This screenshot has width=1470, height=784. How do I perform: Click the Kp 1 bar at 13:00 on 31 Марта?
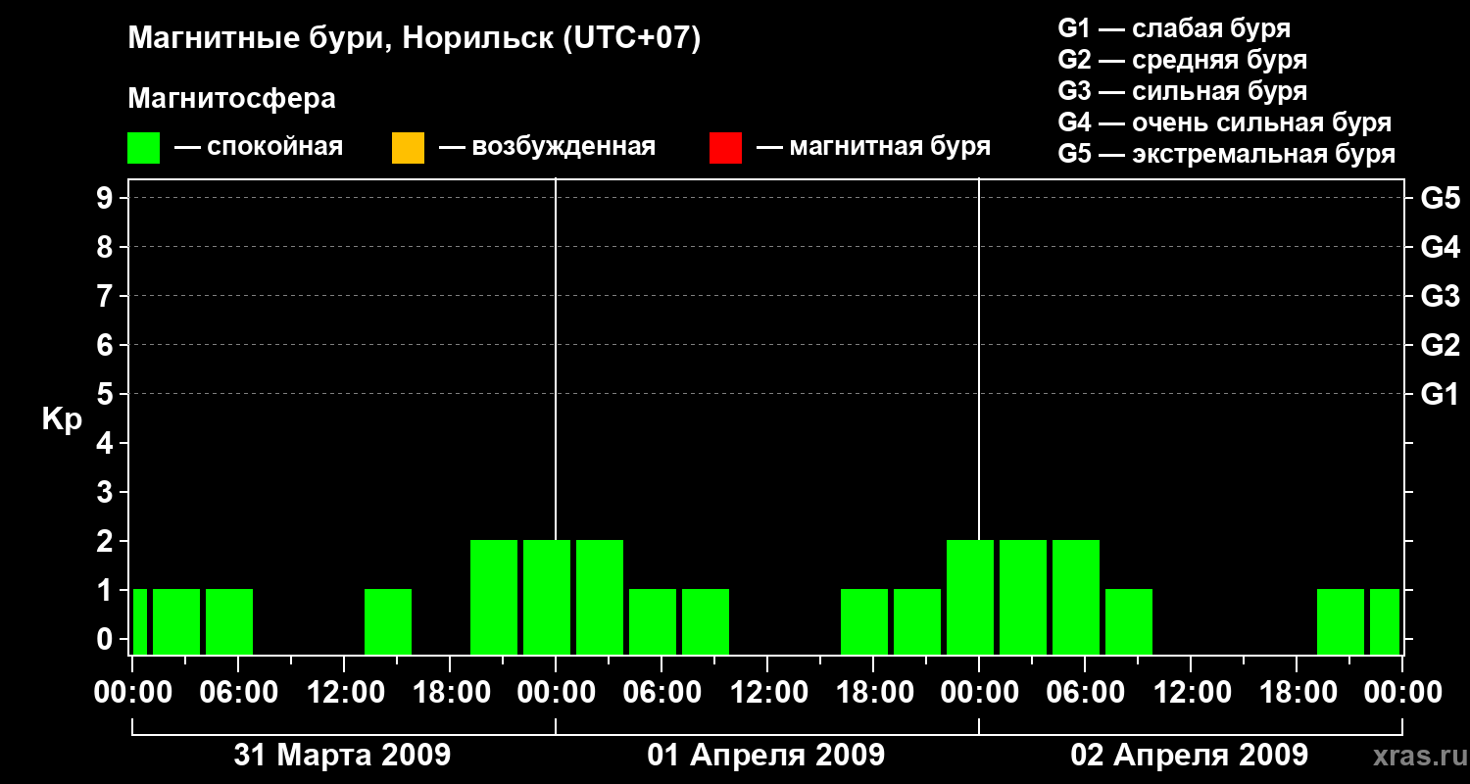point(388,621)
